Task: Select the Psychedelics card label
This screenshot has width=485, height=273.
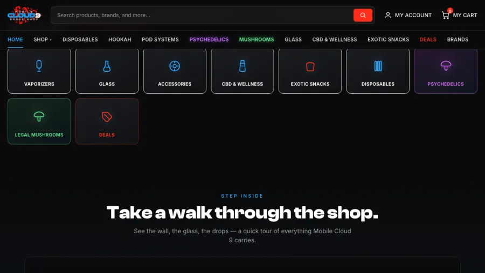Action: [446, 84]
